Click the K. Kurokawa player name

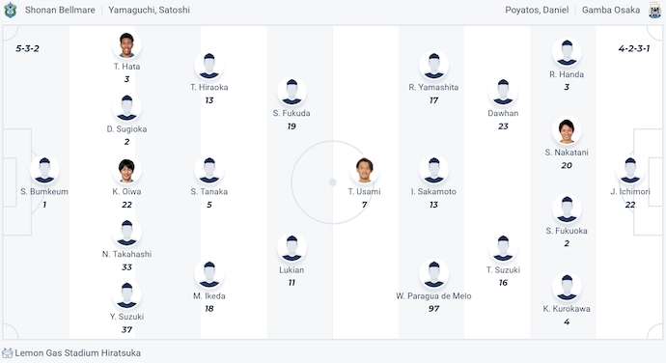tap(567, 309)
